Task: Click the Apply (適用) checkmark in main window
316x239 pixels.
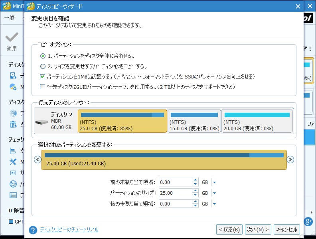Action: coord(12,37)
